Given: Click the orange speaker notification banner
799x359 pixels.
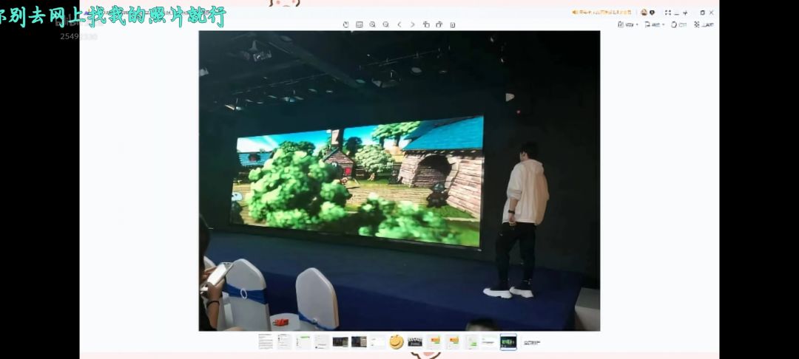Looking at the screenshot, I should click(601, 13).
